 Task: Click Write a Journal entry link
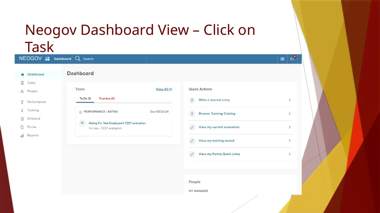[x=214, y=100]
